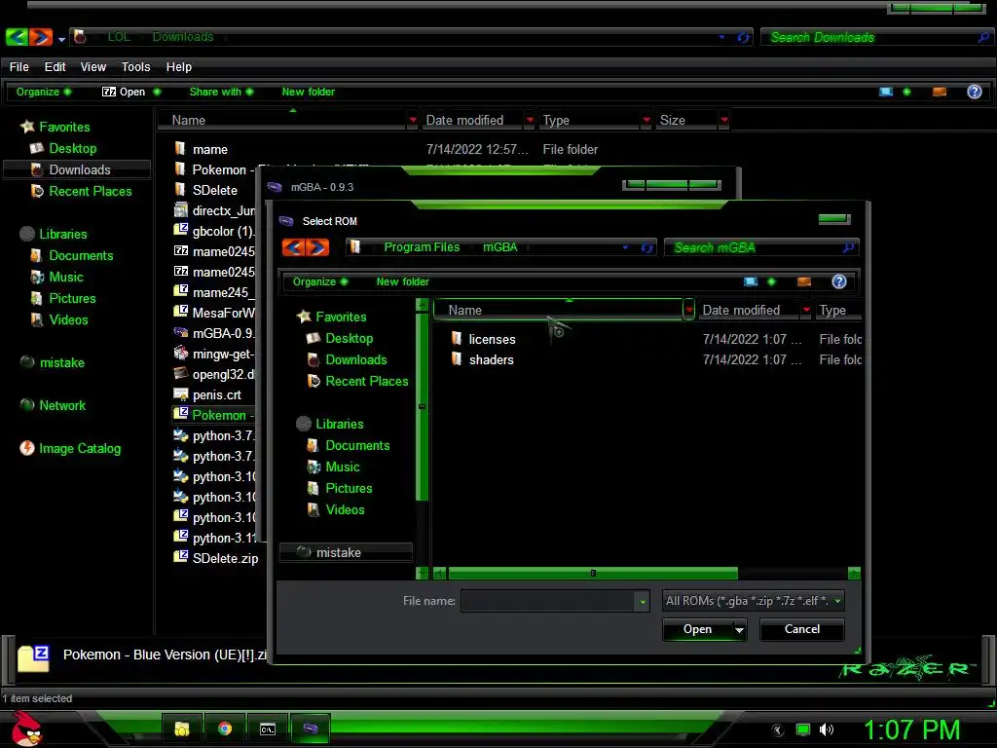Expand the 7z Open dropdown arrow
Screen dimensions: 997x748
(x=157, y=92)
